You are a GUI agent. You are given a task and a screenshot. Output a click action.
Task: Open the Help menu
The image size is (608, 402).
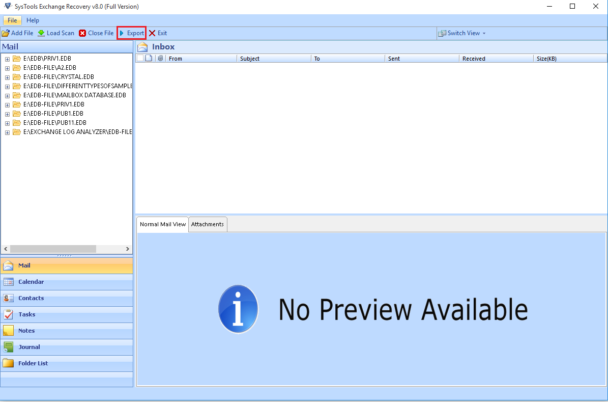(x=33, y=20)
